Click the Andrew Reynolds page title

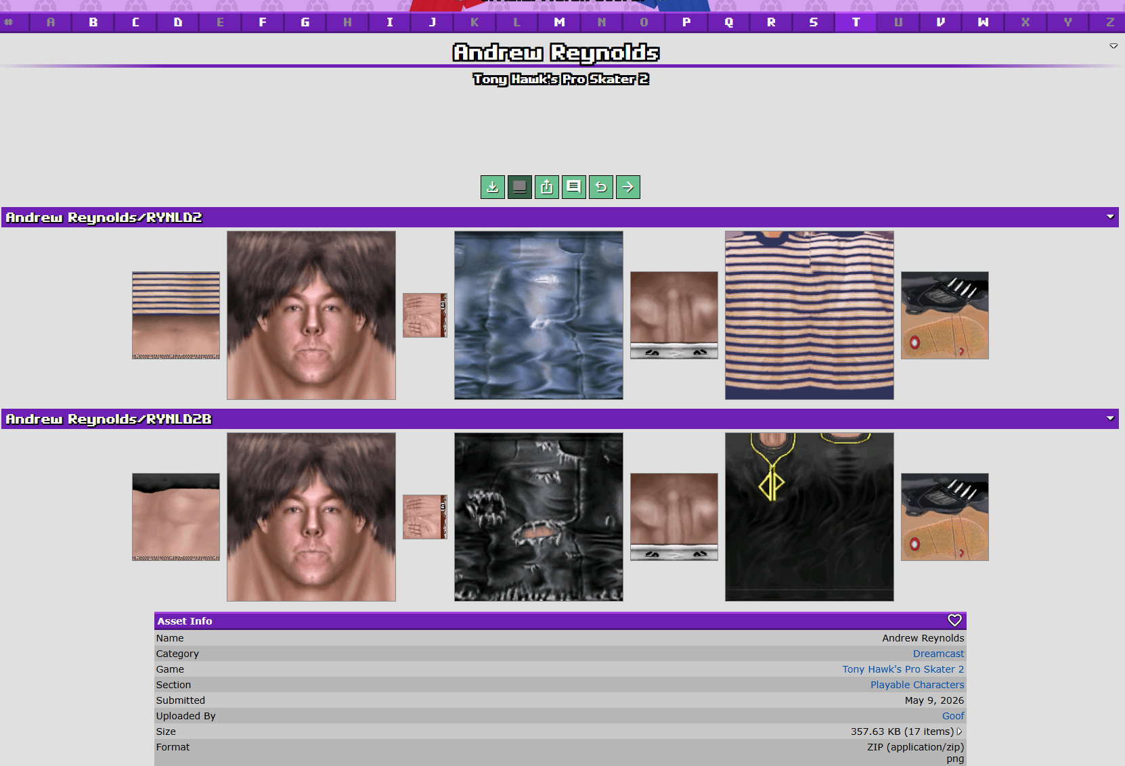click(x=556, y=52)
